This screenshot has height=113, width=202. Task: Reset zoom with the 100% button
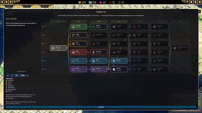tap(22, 75)
